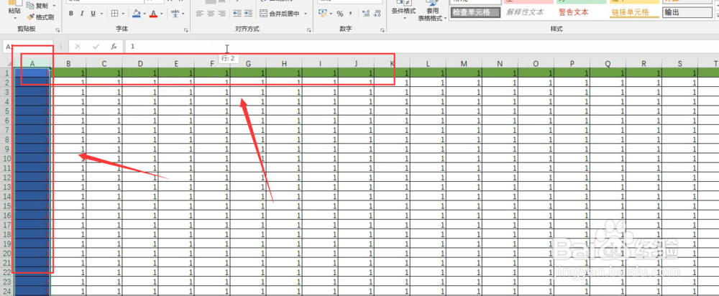Open 条件格式 Conditional Formatting menu
Image resolution: width=719 pixels, height=296 pixels.
pyautogui.click(x=403, y=10)
